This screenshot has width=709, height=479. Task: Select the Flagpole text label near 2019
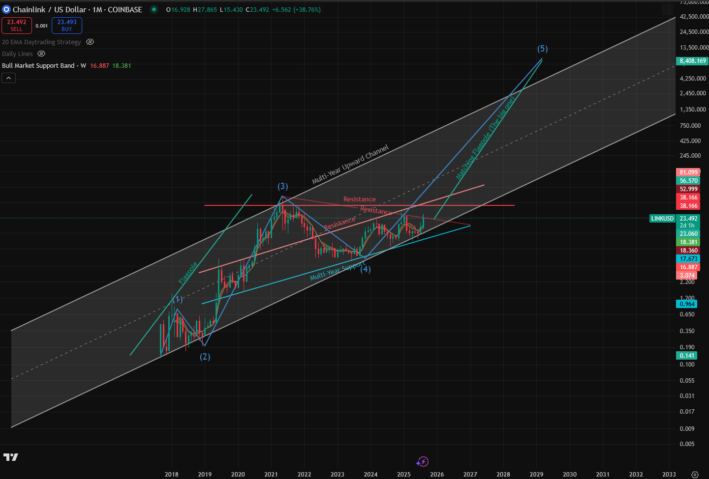tap(188, 273)
